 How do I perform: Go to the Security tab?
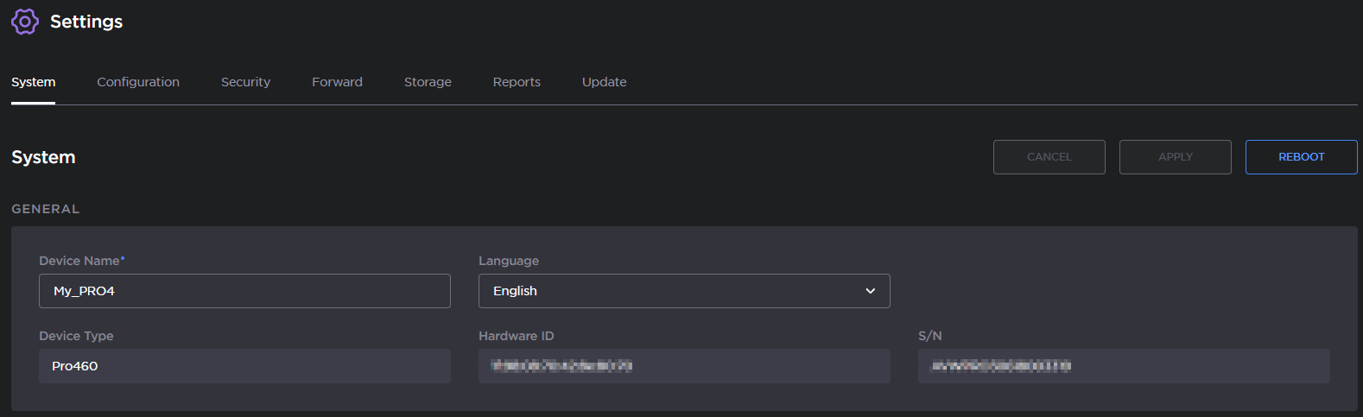coord(245,82)
